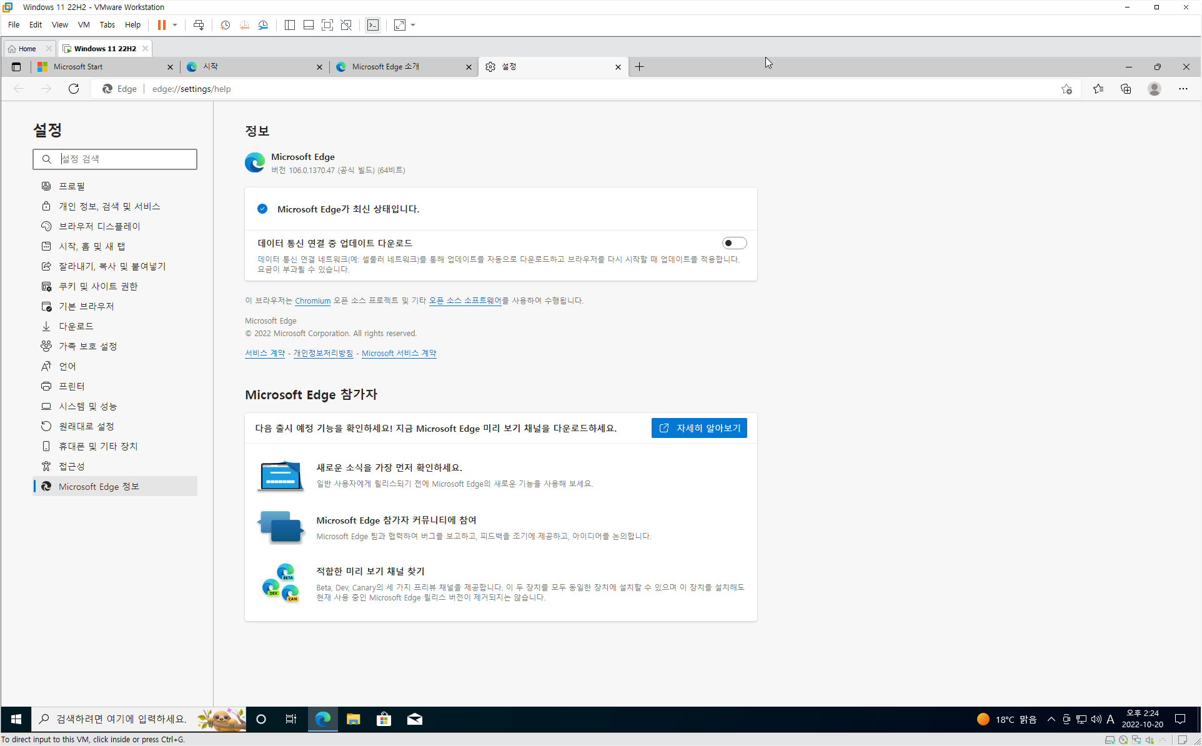Open Microsoft Store from the taskbar
Screen dimensions: 1202x746
(x=384, y=719)
